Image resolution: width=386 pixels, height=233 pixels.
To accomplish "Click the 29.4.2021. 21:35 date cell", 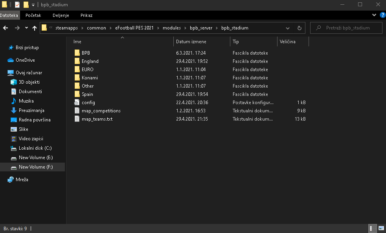I will coord(192,119).
